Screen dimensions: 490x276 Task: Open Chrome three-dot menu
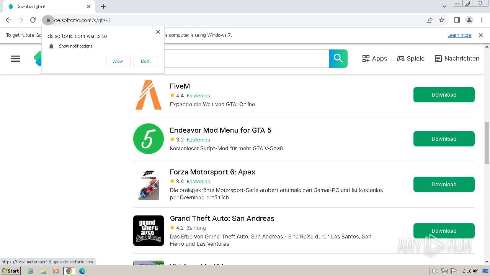click(481, 20)
